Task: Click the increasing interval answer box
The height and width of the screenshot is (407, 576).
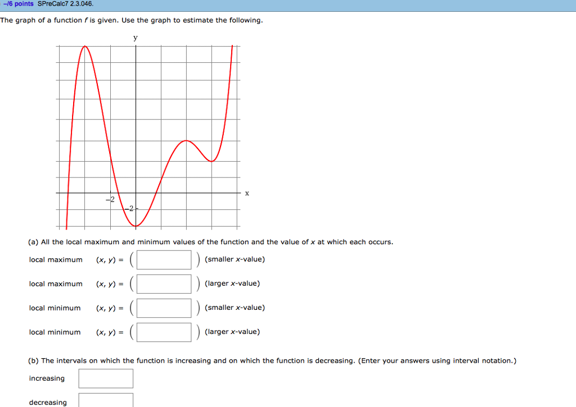Action: (106, 378)
